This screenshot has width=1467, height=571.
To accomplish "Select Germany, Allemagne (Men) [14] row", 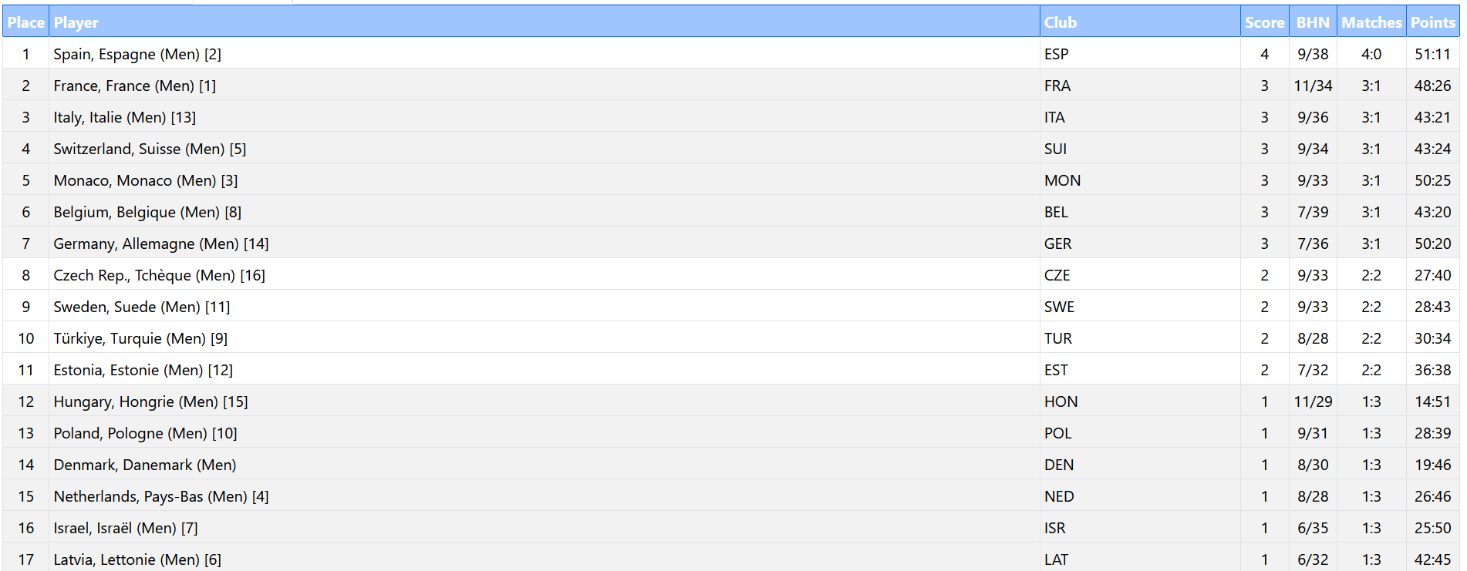I will (161, 244).
